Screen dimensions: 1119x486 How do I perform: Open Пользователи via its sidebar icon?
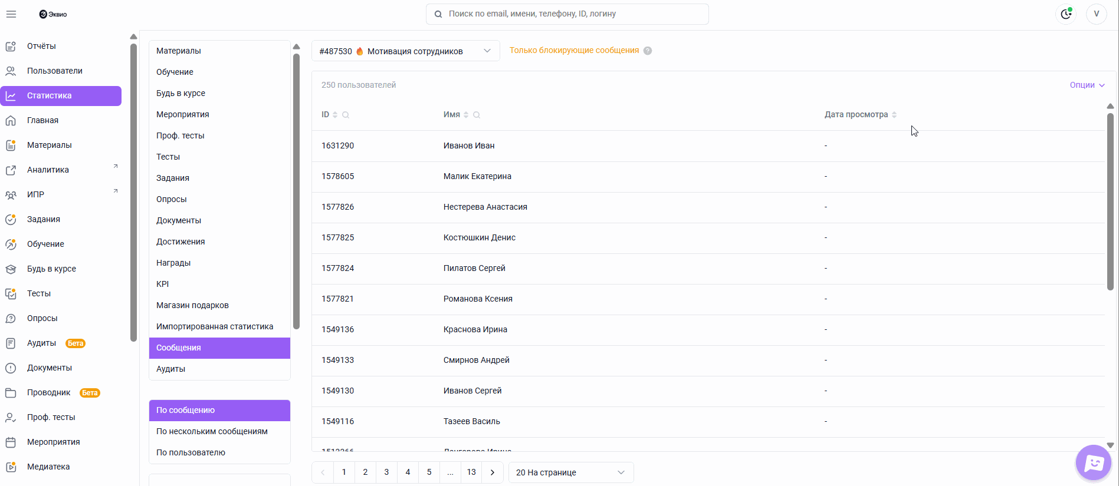click(x=11, y=71)
